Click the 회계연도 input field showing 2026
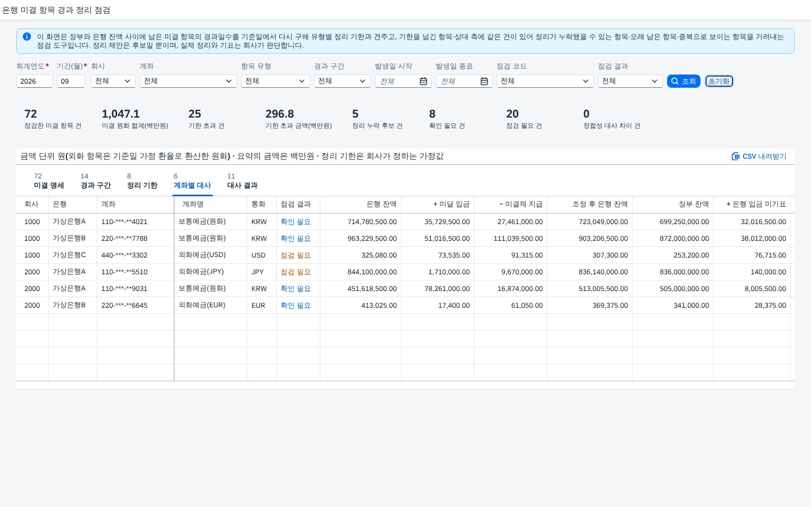 (34, 81)
